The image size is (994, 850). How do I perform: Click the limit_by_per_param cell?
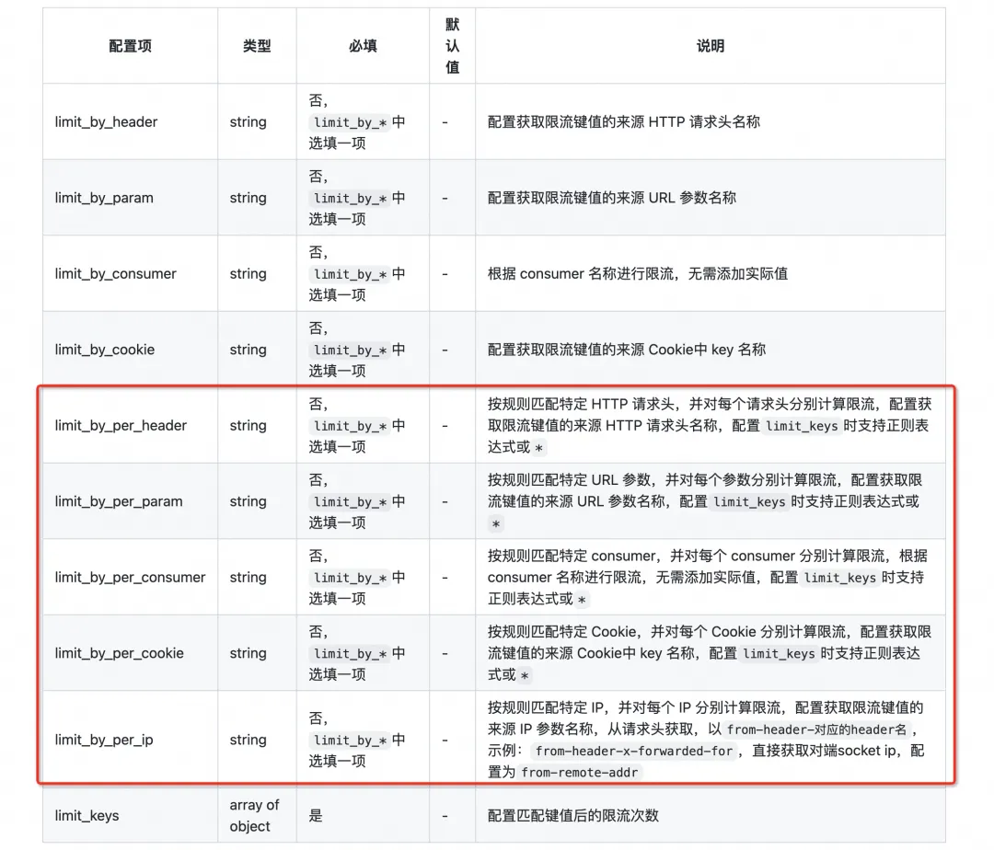[x=119, y=501]
